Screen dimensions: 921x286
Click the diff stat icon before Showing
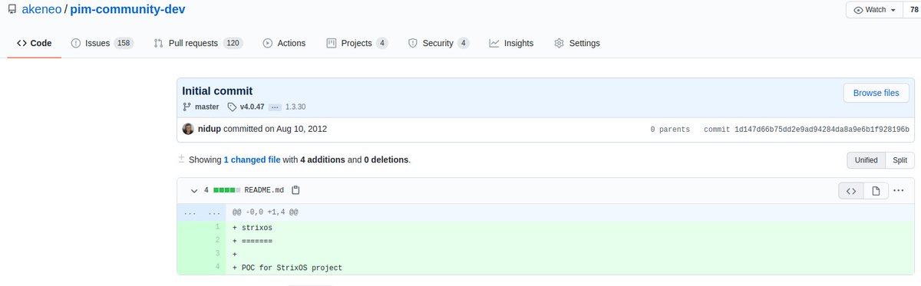pyautogui.click(x=182, y=159)
